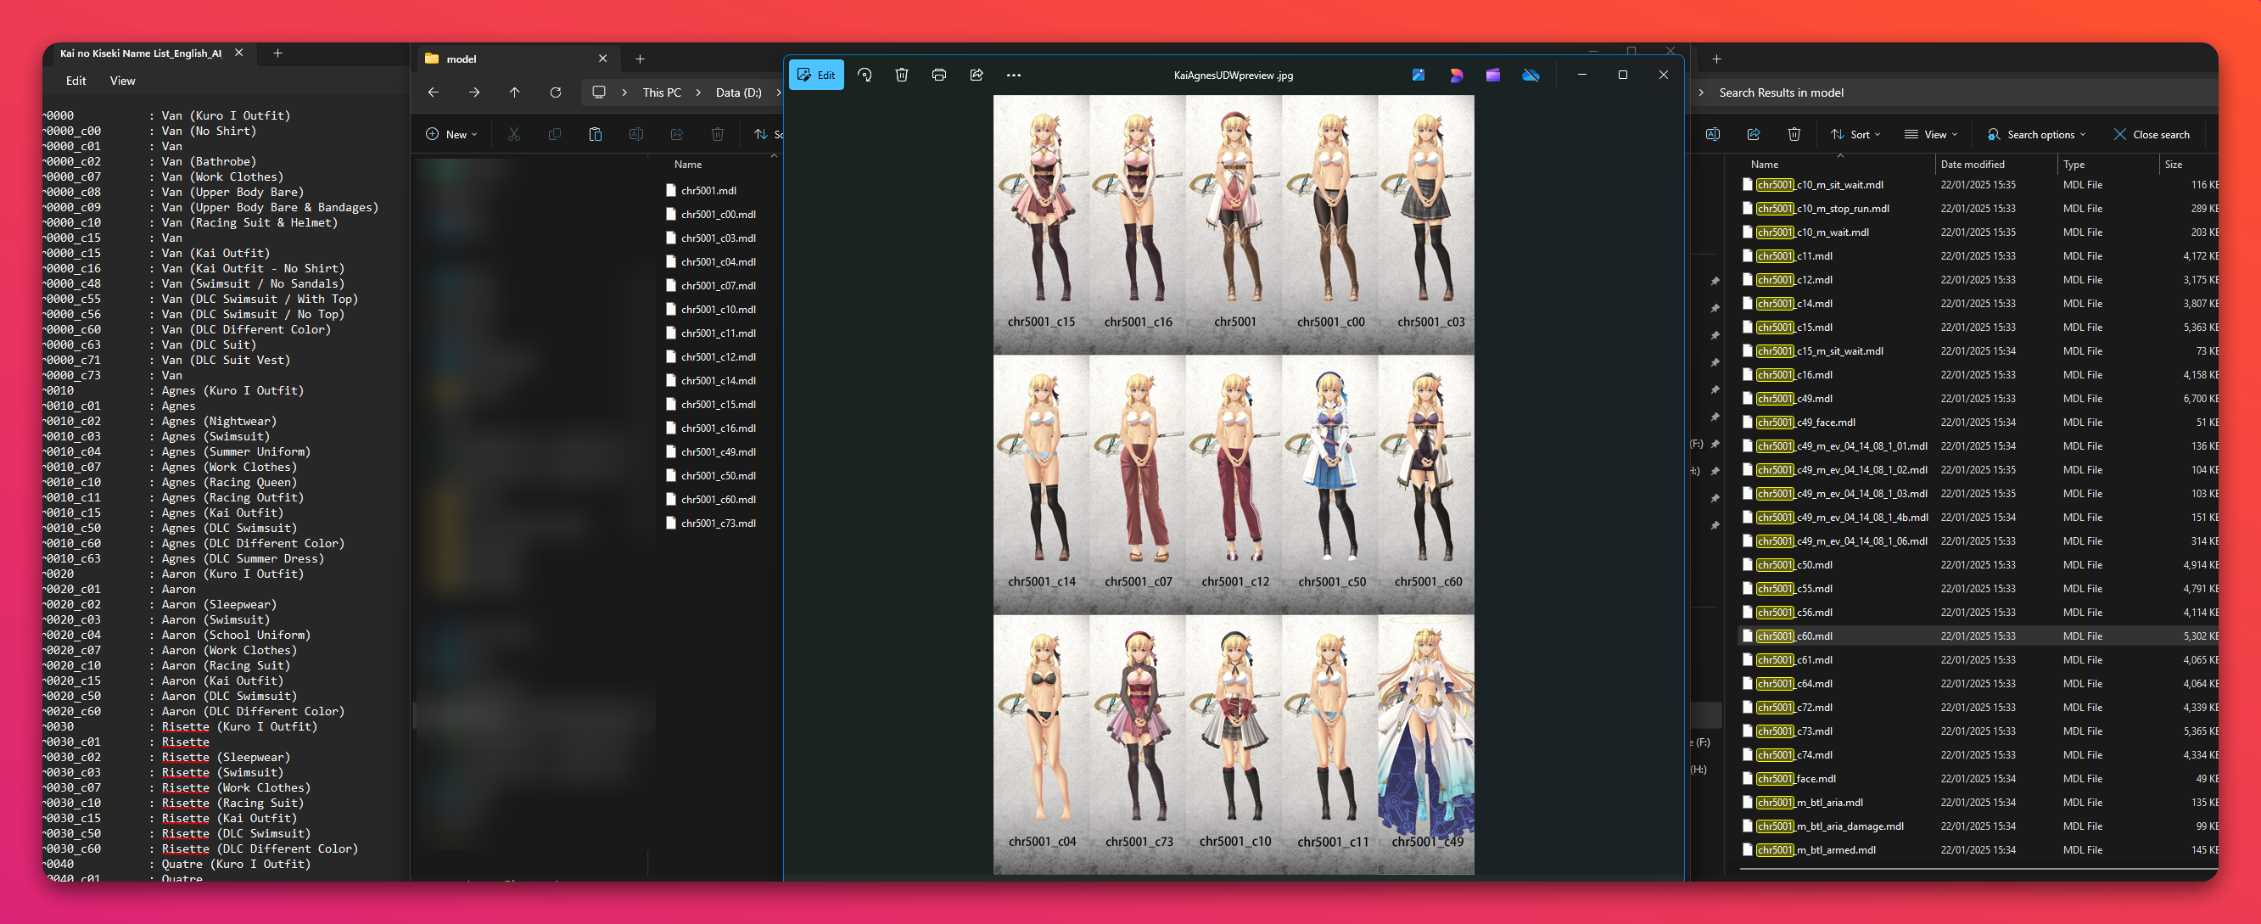The width and height of the screenshot is (2261, 924).
Task: Open the View dropdown in search results window
Action: pyautogui.click(x=1931, y=134)
